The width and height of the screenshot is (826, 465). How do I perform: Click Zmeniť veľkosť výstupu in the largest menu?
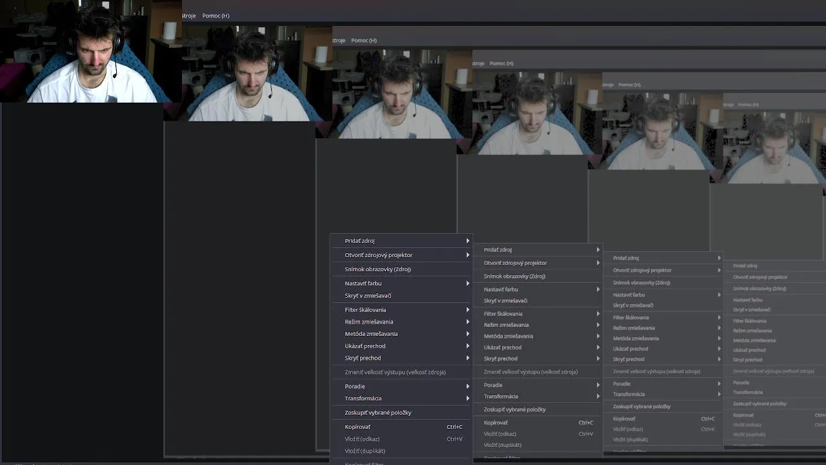pos(401,372)
